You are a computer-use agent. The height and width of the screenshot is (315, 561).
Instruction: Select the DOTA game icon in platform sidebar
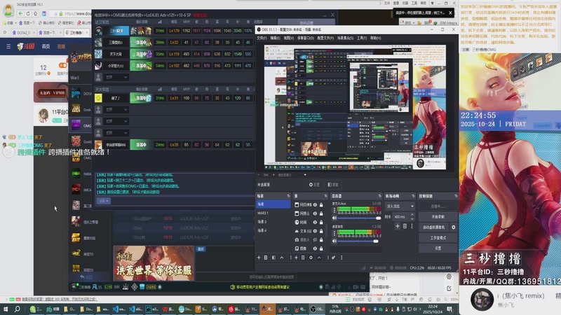(x=76, y=94)
